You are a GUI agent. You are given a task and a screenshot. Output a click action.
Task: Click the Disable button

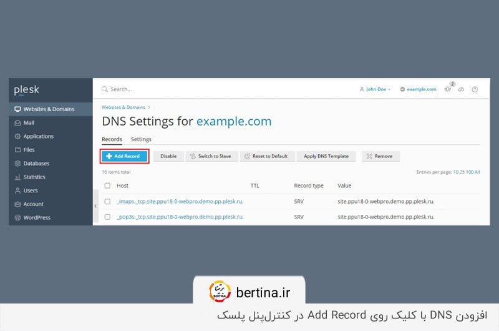coord(168,156)
